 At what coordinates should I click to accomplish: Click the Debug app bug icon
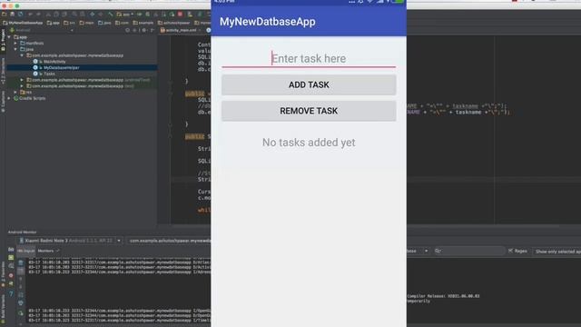(x=147, y=15)
